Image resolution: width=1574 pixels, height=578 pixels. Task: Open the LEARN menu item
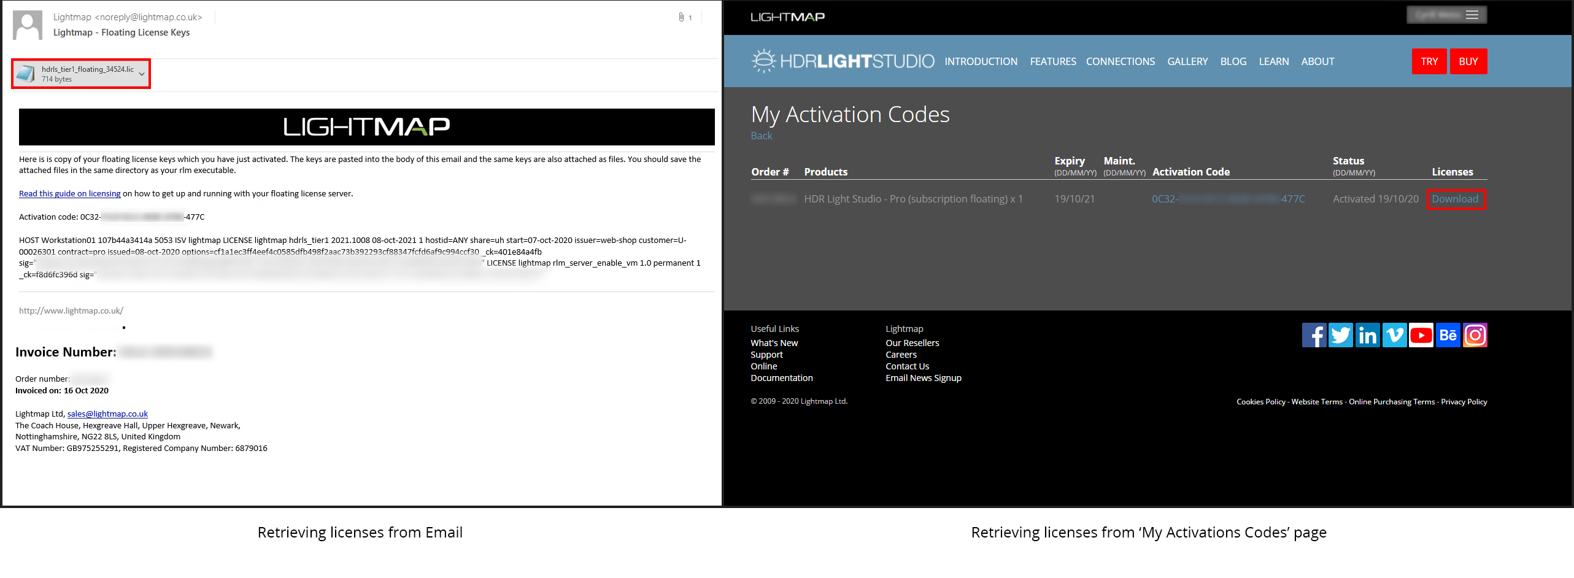(1274, 61)
